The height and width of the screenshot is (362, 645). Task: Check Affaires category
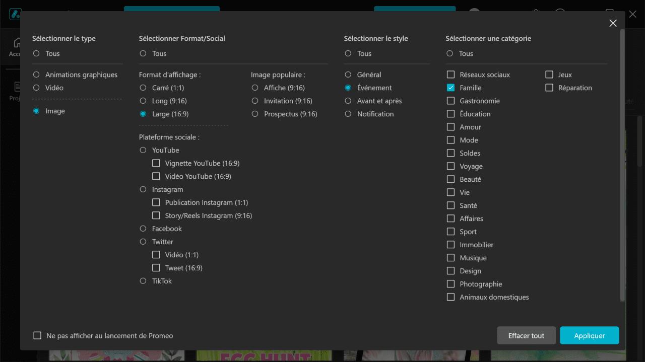click(x=451, y=219)
